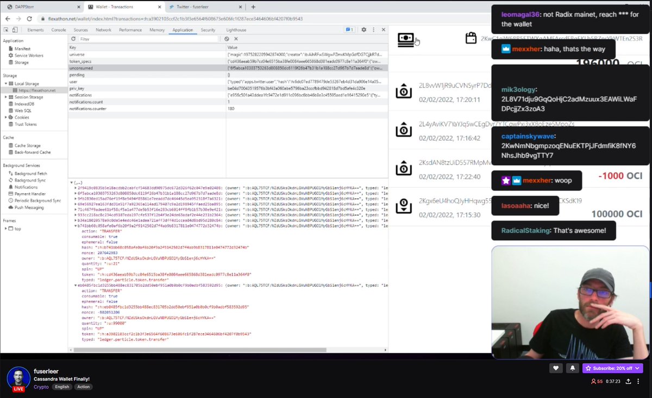Image resolution: width=652 pixels, height=398 pixels.
Task: Open the Network tab
Action: coord(103,30)
